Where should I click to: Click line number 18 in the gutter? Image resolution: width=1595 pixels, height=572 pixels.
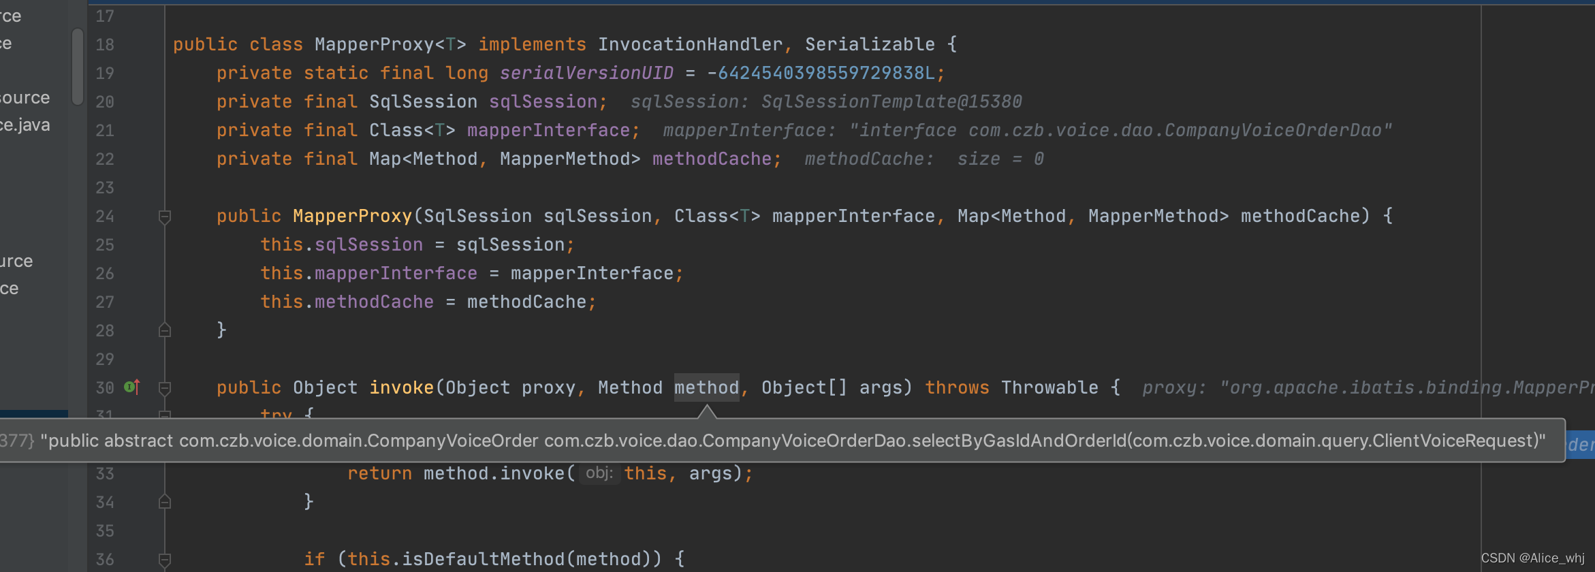click(x=105, y=44)
